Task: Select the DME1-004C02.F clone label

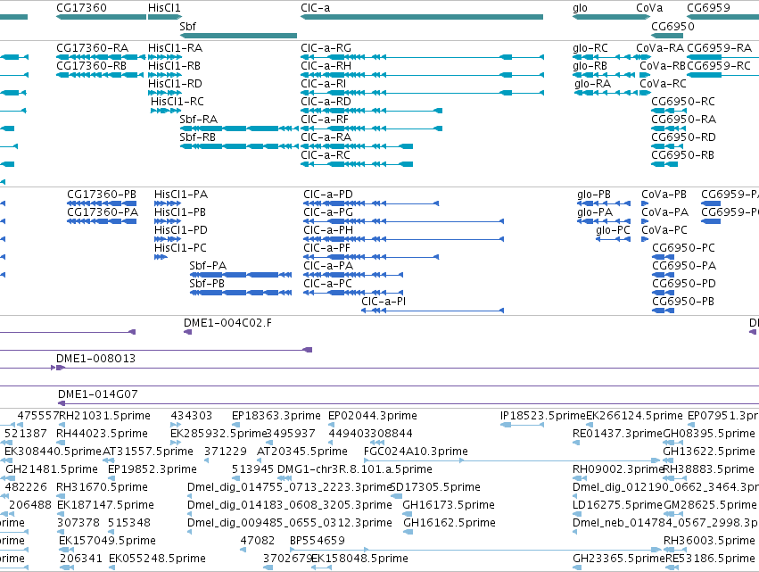Action: tap(227, 323)
